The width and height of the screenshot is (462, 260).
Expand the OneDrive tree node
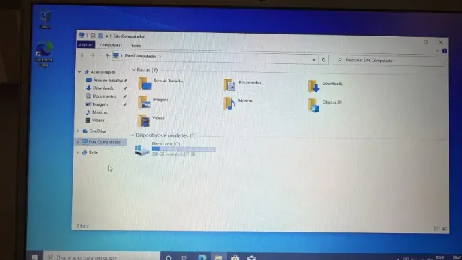coord(78,131)
